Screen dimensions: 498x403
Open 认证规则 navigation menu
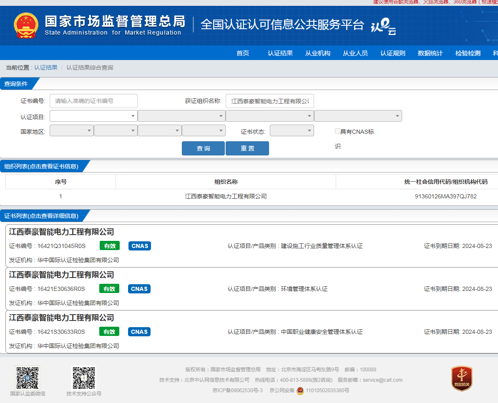(x=393, y=53)
